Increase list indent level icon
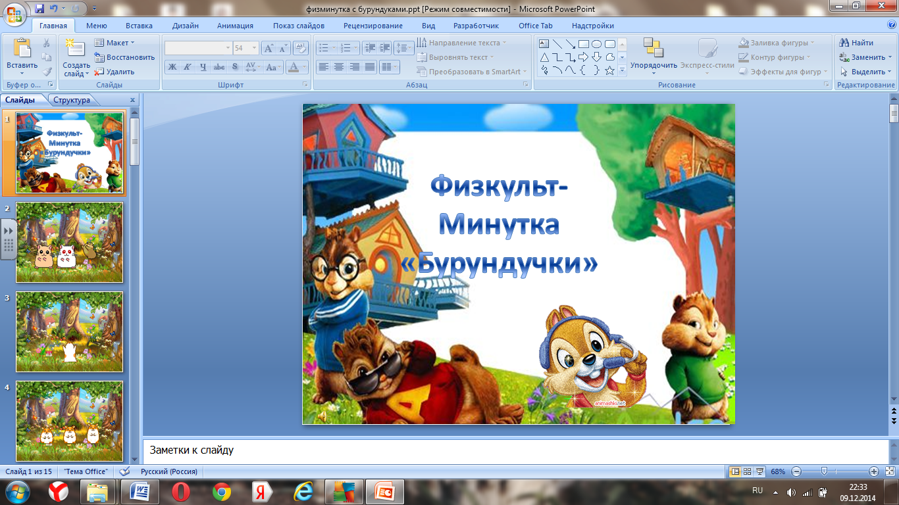The height and width of the screenshot is (505, 899). tap(384, 48)
